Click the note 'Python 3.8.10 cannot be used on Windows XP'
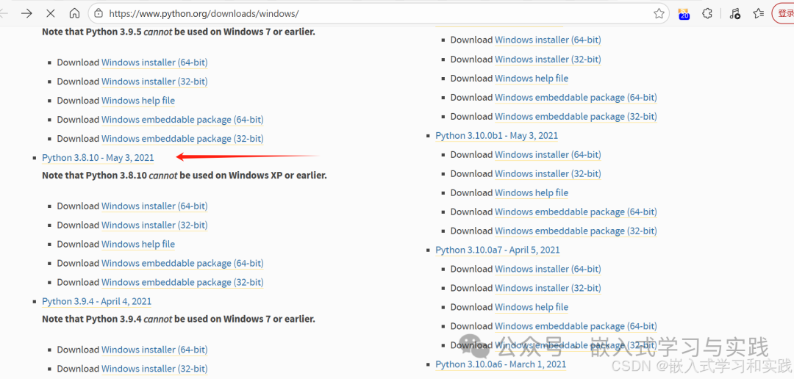The width and height of the screenshot is (794, 379). coord(185,176)
